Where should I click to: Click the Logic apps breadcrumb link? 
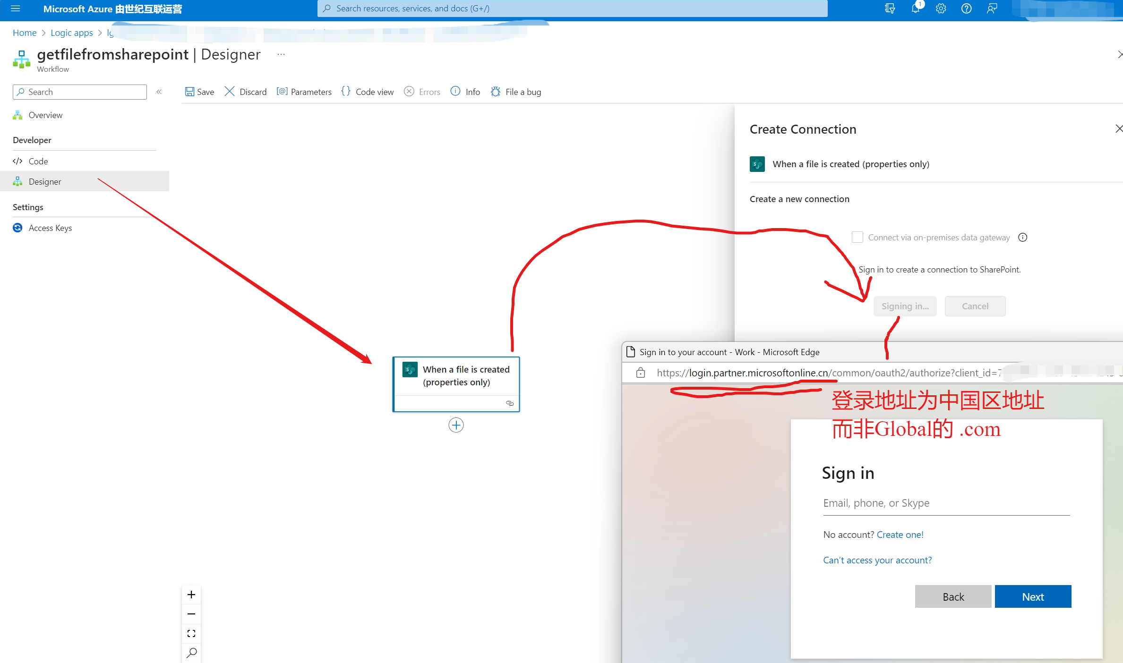pyautogui.click(x=72, y=33)
